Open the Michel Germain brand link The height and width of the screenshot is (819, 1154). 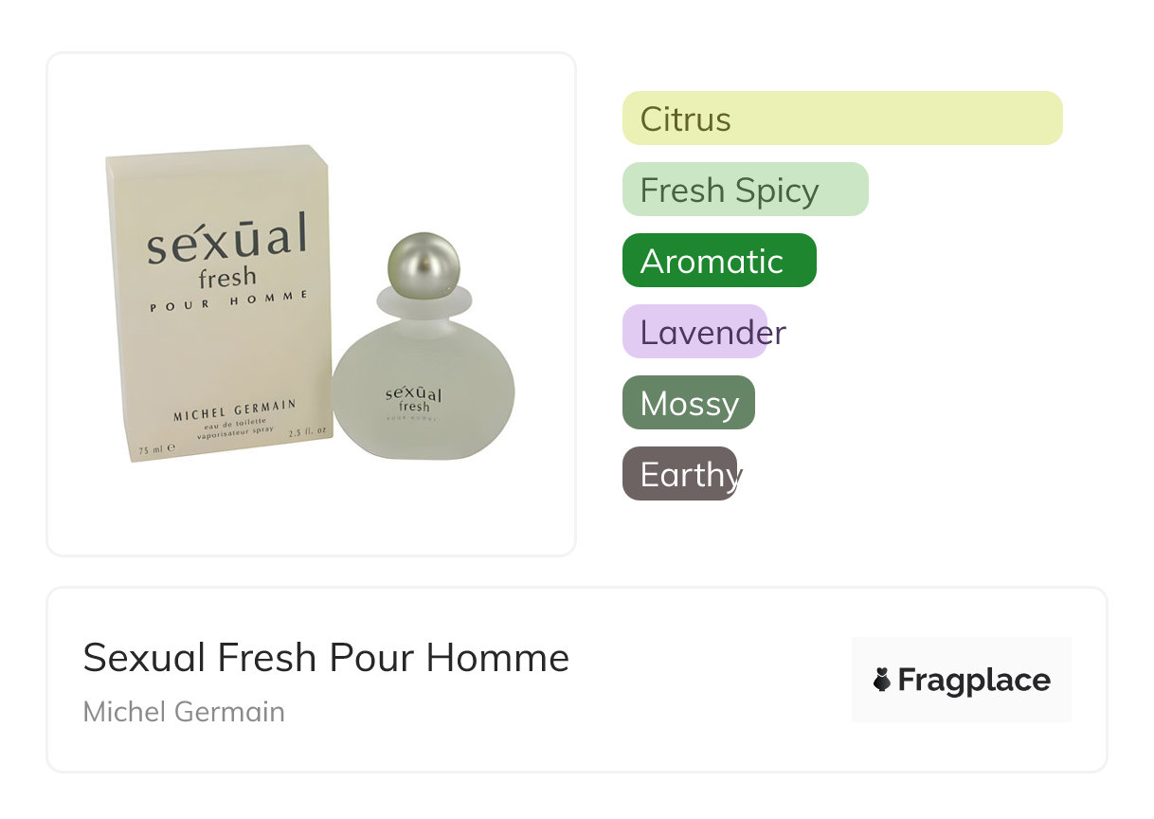pyautogui.click(x=184, y=711)
